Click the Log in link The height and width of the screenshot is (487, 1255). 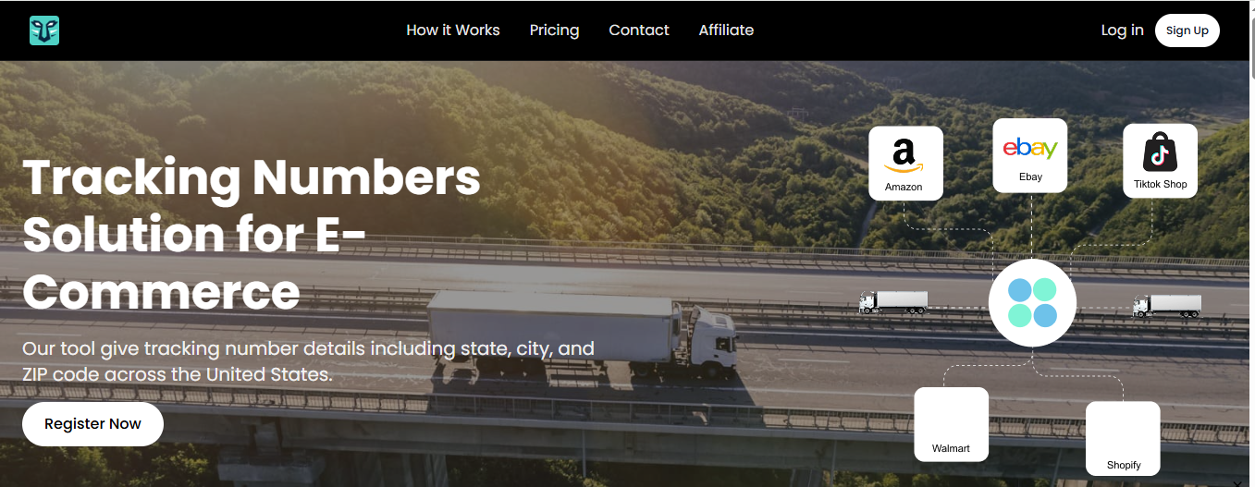click(x=1122, y=30)
